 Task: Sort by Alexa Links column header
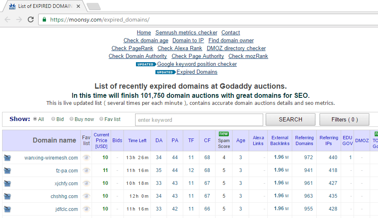pos(258,140)
